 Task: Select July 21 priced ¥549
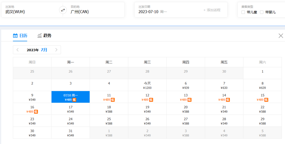(224, 109)
